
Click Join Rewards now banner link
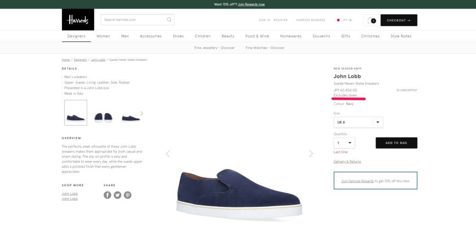[x=251, y=4]
